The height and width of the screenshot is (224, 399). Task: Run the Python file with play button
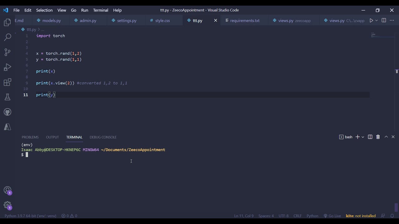point(371,21)
